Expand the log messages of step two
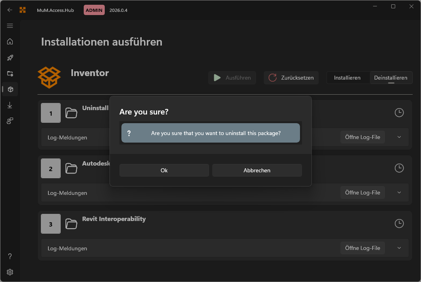 (399, 192)
